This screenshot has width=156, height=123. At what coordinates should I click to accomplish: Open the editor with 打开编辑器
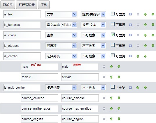[x=26, y=5]
